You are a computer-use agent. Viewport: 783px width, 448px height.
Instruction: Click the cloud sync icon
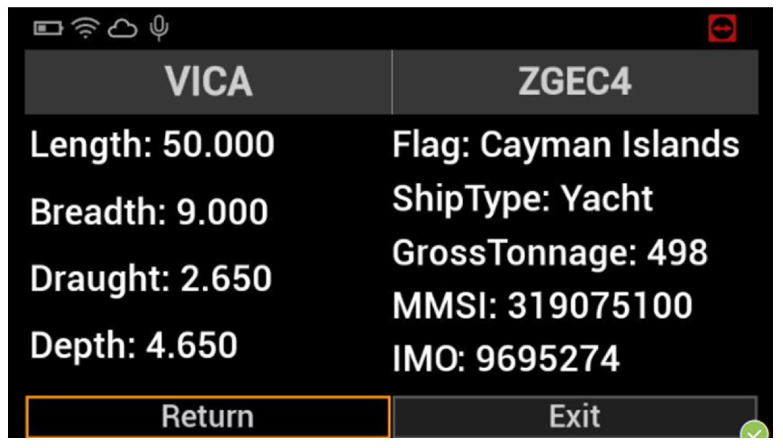coord(122,29)
